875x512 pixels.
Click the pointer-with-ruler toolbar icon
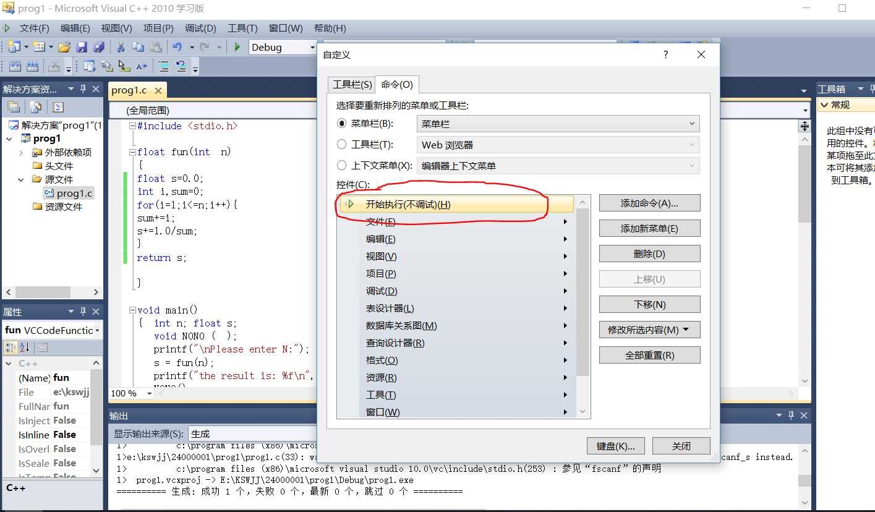[x=124, y=66]
